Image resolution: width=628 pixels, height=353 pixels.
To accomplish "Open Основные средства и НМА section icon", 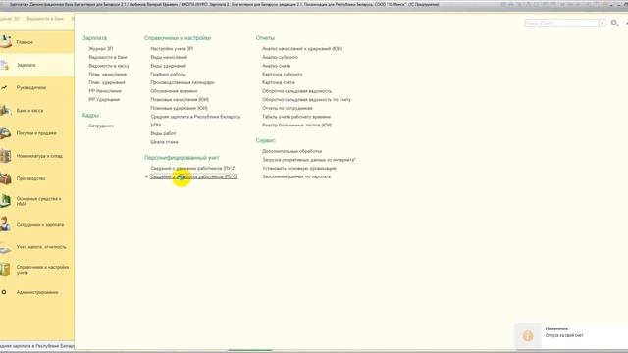I will click(x=5, y=201).
